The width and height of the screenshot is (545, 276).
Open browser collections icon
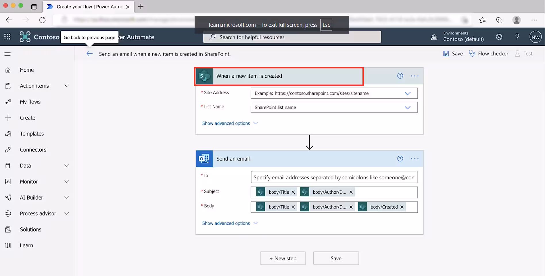tap(499, 20)
